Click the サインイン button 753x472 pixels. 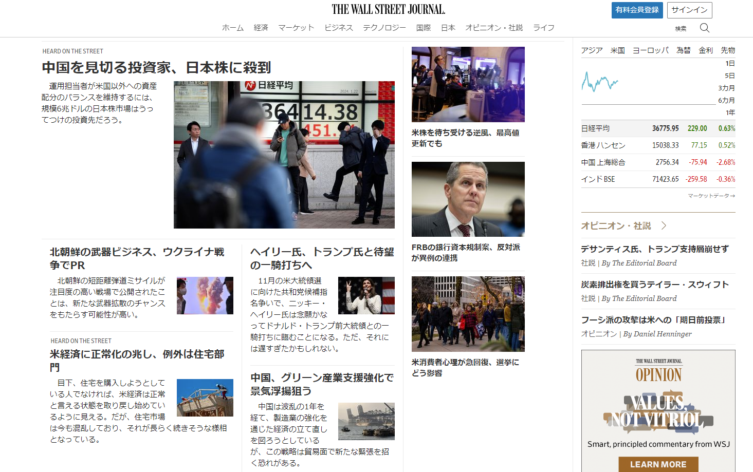point(689,10)
